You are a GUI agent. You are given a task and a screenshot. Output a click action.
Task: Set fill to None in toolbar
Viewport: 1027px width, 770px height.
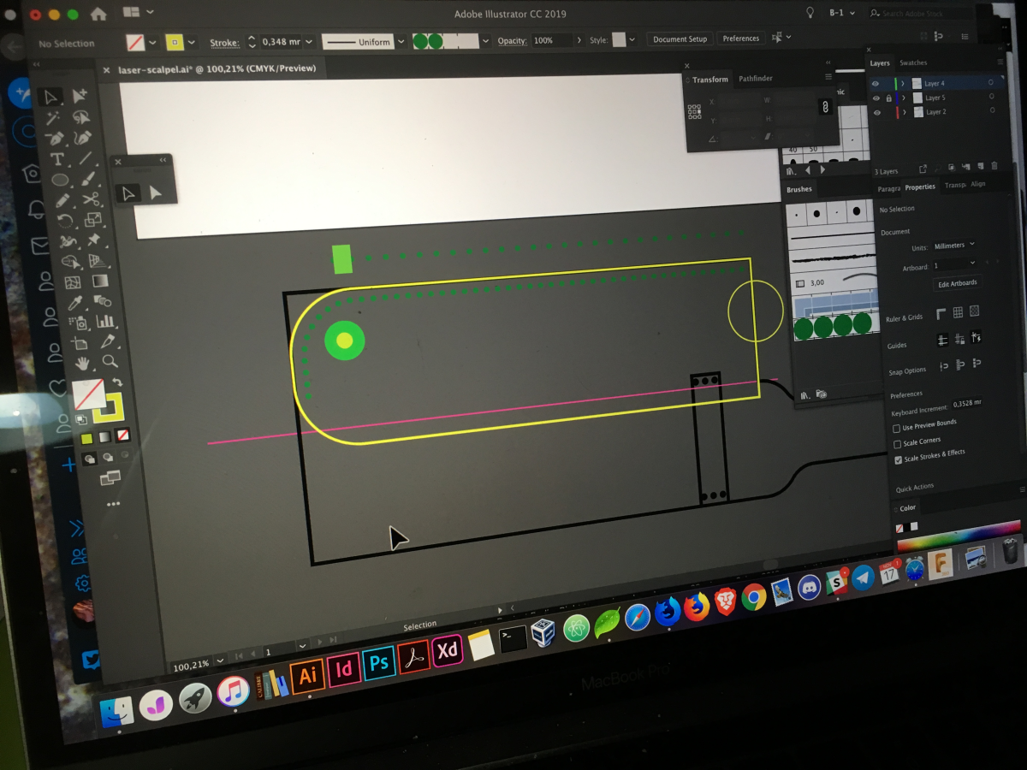[x=123, y=435]
